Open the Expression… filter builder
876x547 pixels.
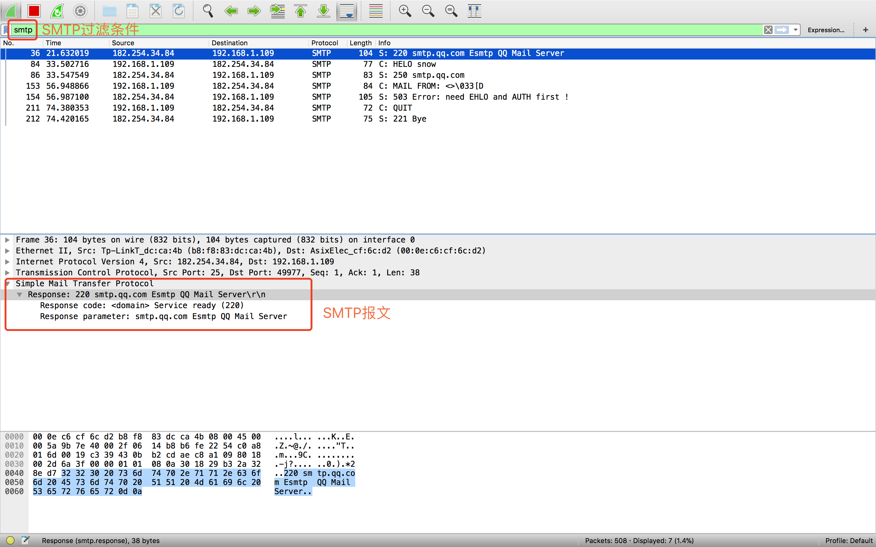point(826,30)
